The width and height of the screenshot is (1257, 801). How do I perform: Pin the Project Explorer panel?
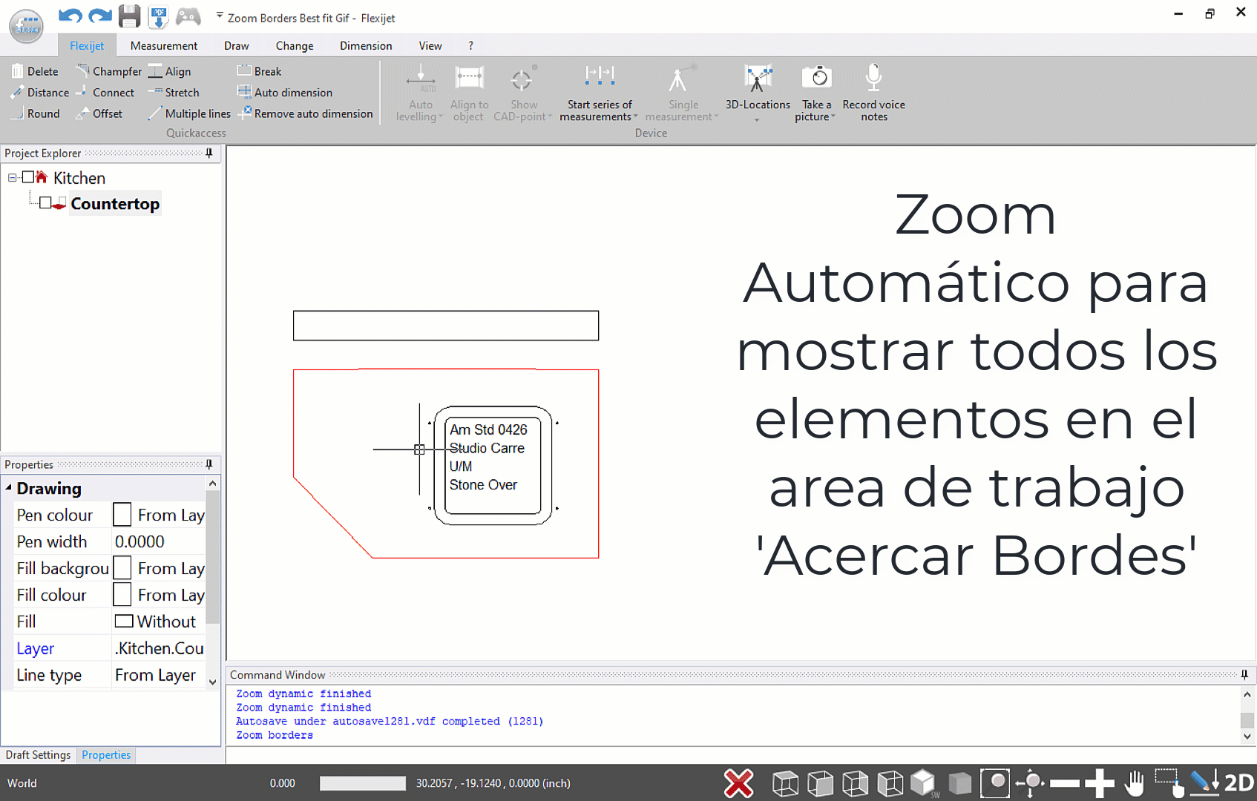pos(209,153)
